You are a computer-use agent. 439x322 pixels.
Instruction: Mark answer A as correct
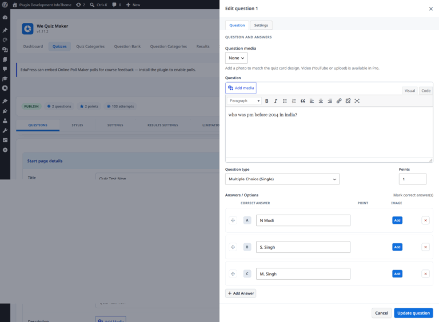click(x=247, y=220)
